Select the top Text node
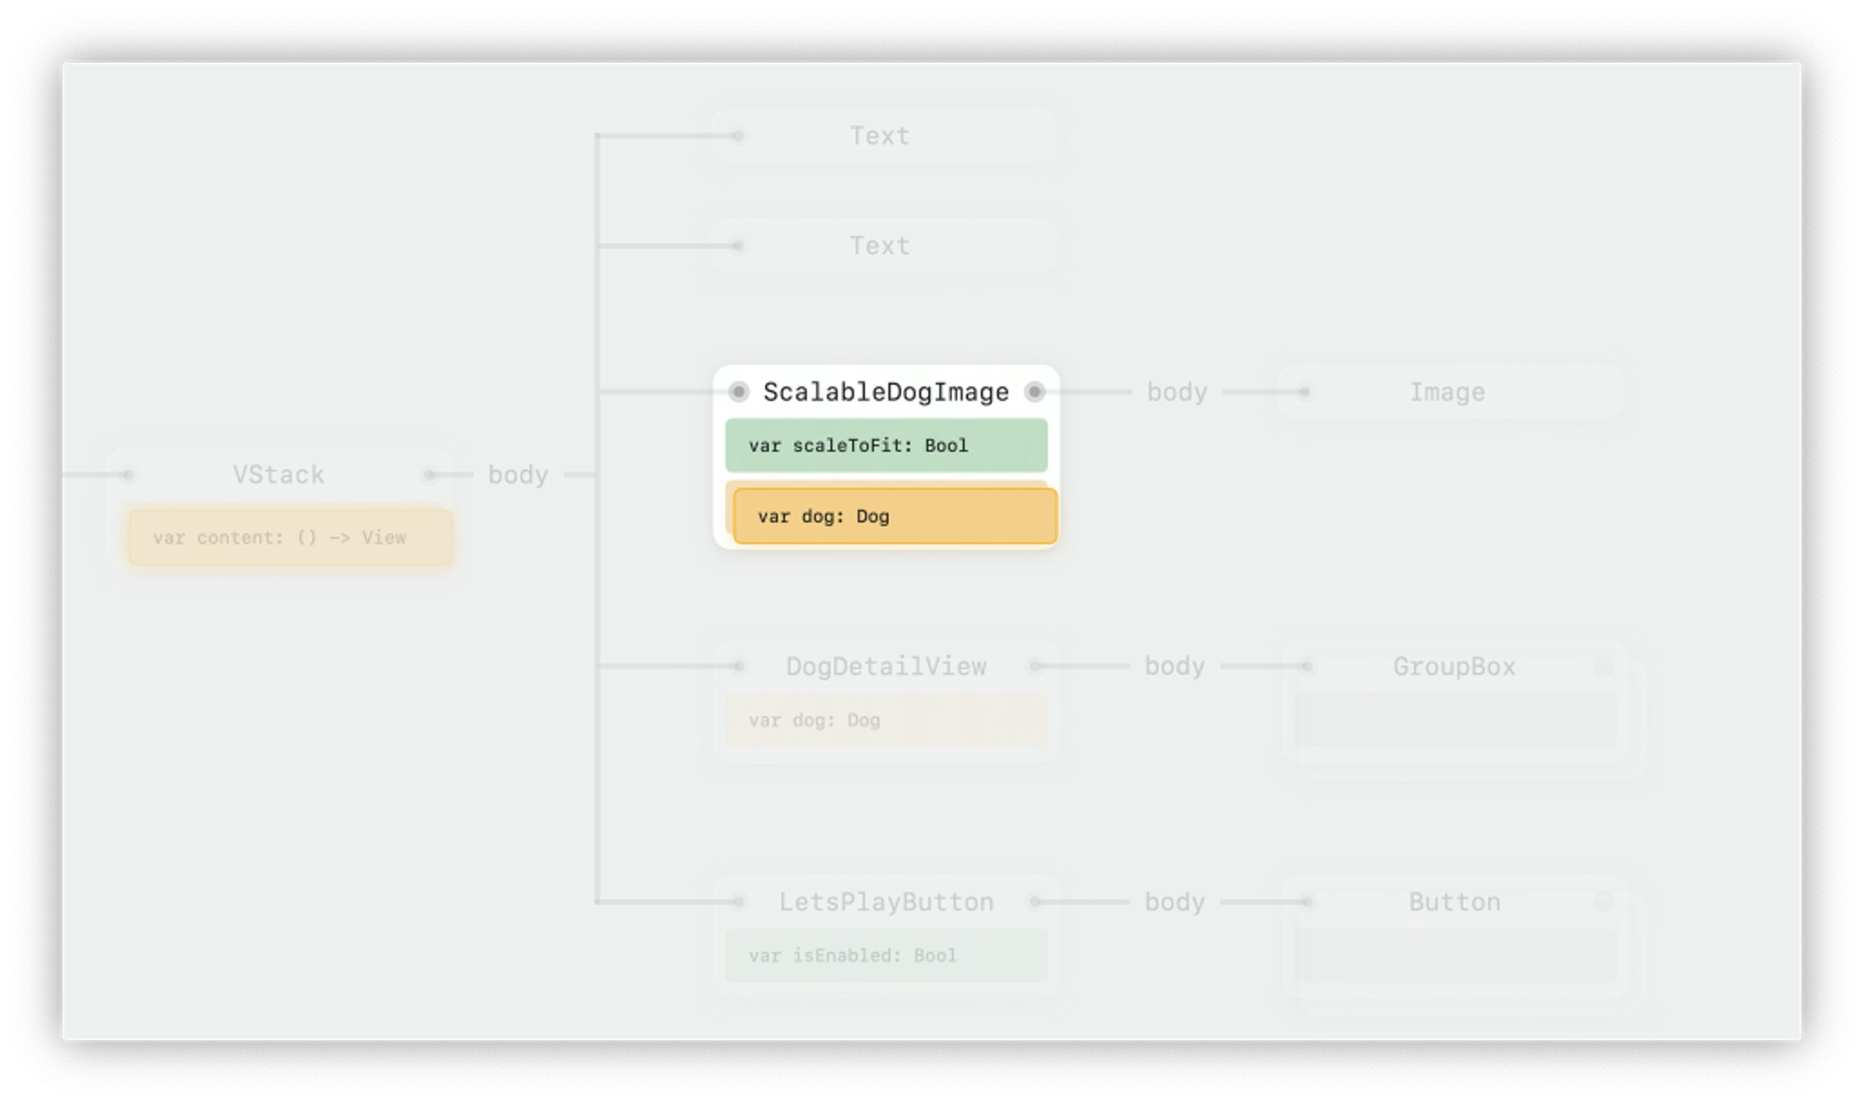Viewport: 1863px width, 1102px height. click(880, 136)
